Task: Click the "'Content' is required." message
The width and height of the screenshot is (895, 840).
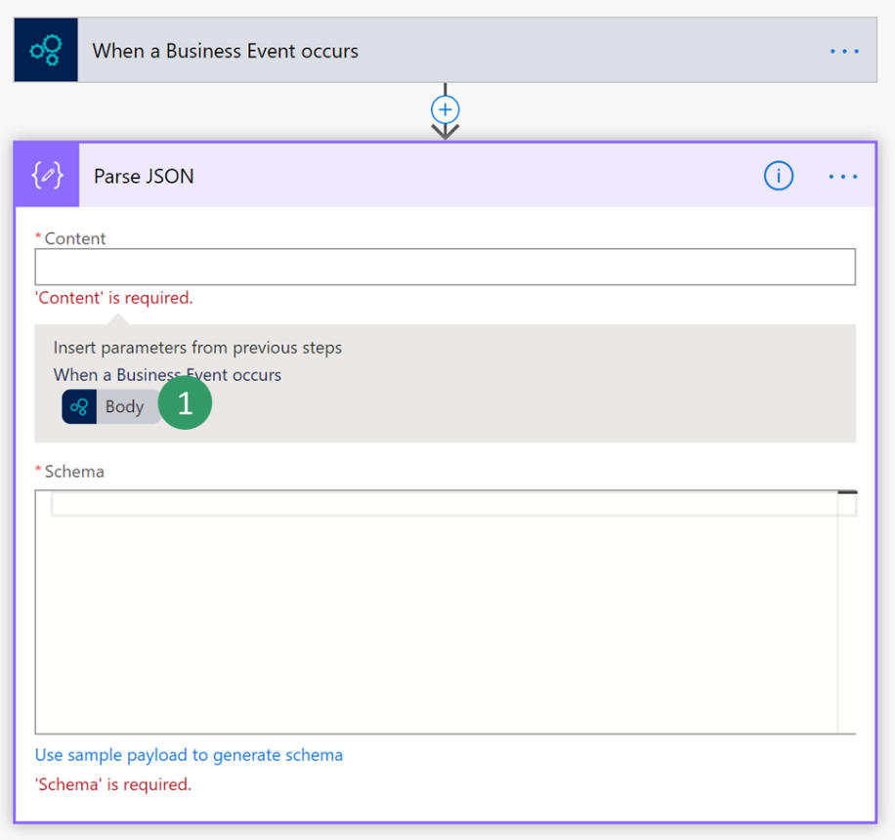Action: pos(114,298)
